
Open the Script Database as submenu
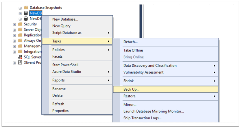67,33
